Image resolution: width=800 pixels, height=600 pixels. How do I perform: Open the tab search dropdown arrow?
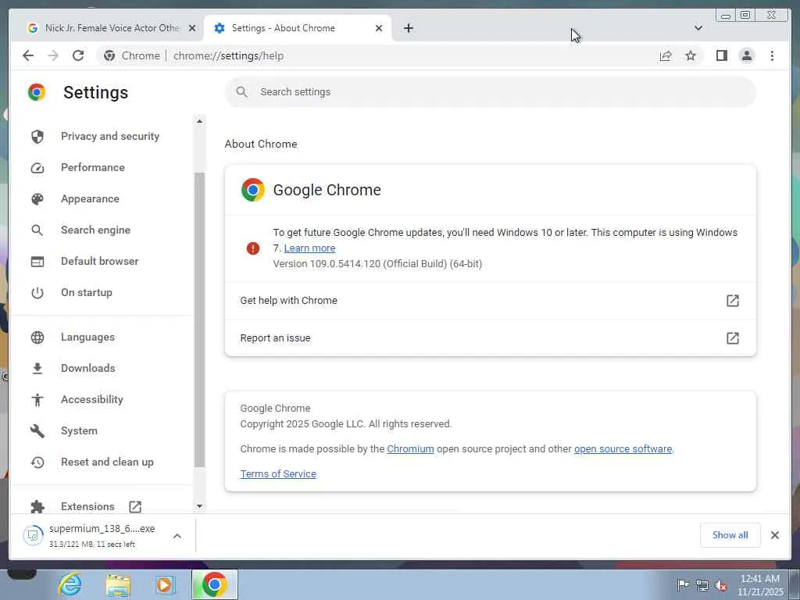pyautogui.click(x=698, y=28)
